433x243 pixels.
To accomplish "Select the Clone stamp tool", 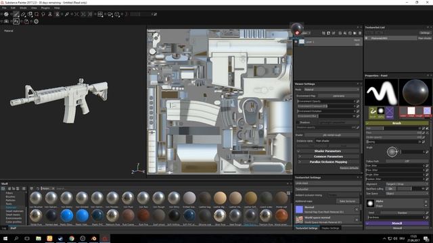I will coord(50,14).
